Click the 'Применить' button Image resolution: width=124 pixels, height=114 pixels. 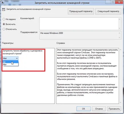click(x=114, y=109)
